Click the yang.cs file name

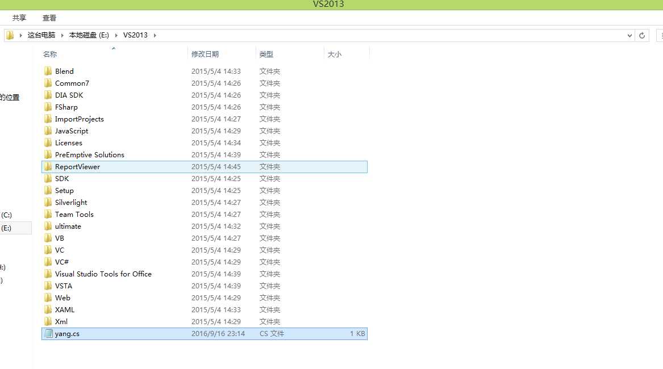67,333
